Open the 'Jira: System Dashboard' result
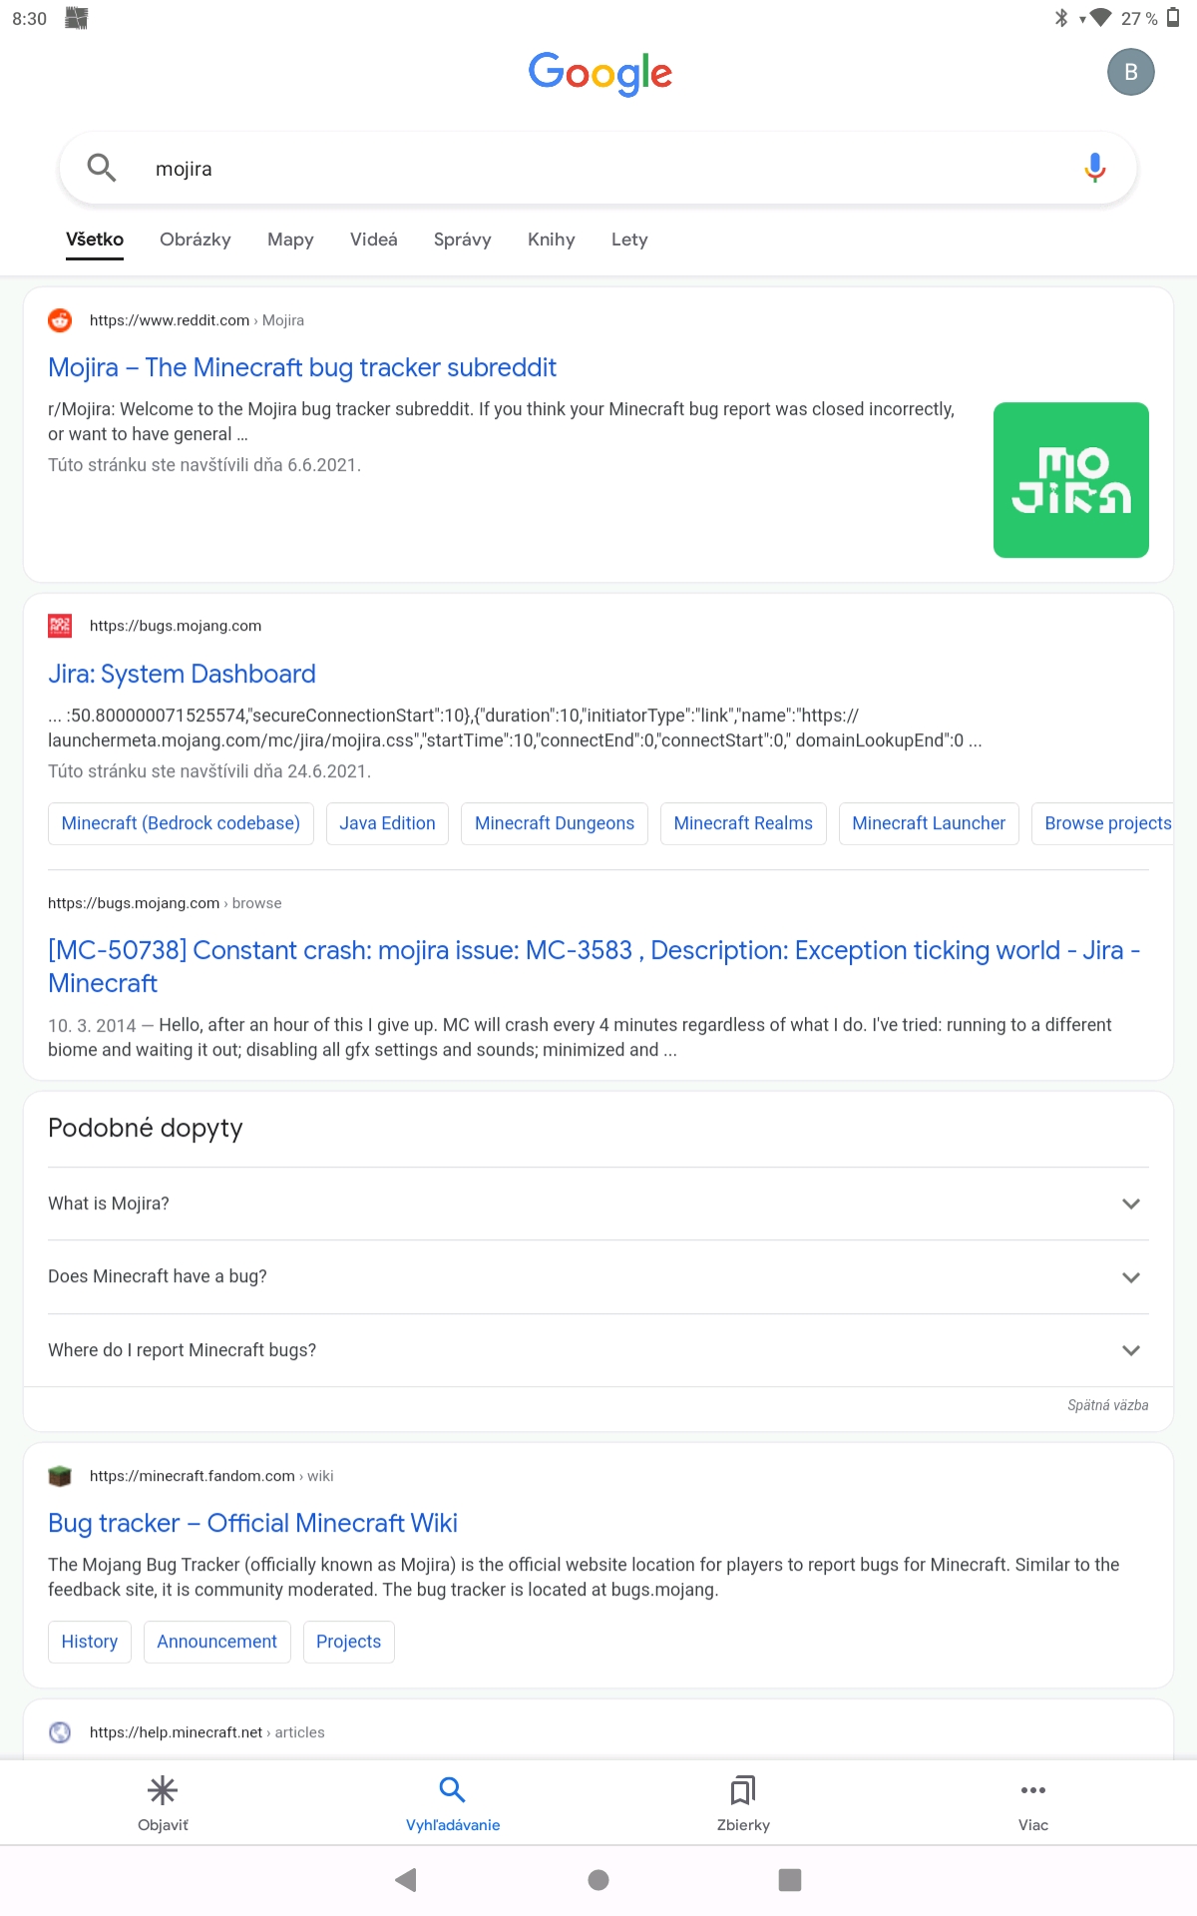 (x=182, y=674)
